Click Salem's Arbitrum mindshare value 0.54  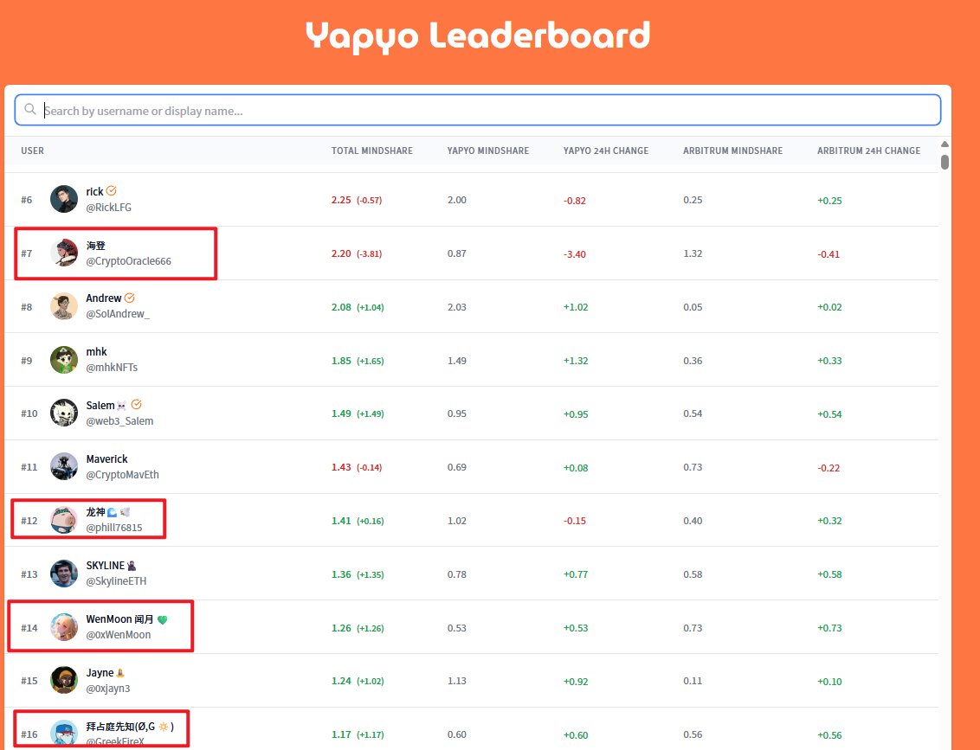point(693,413)
